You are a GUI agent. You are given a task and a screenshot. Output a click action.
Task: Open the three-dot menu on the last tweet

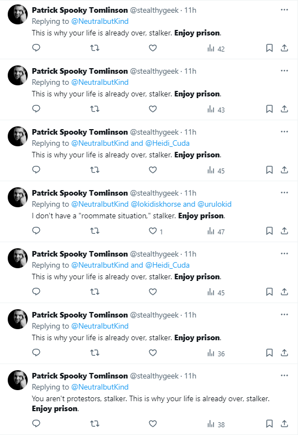point(284,376)
